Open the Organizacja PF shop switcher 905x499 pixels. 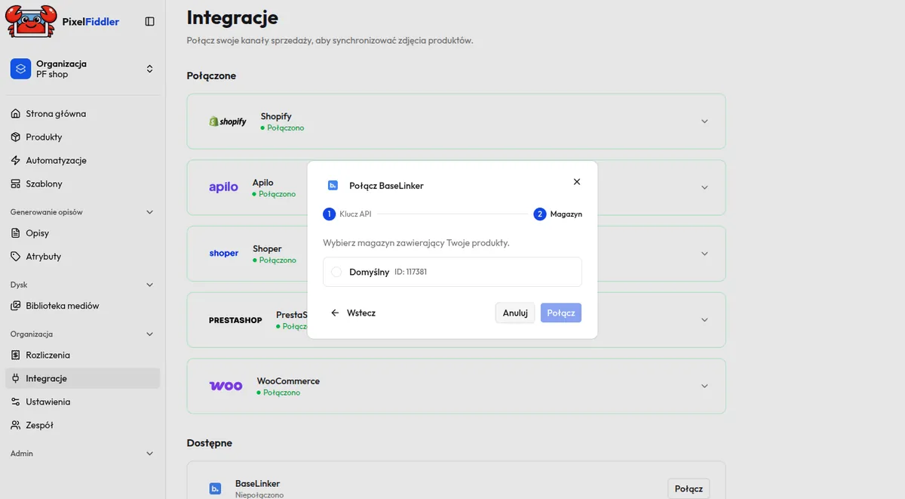83,69
